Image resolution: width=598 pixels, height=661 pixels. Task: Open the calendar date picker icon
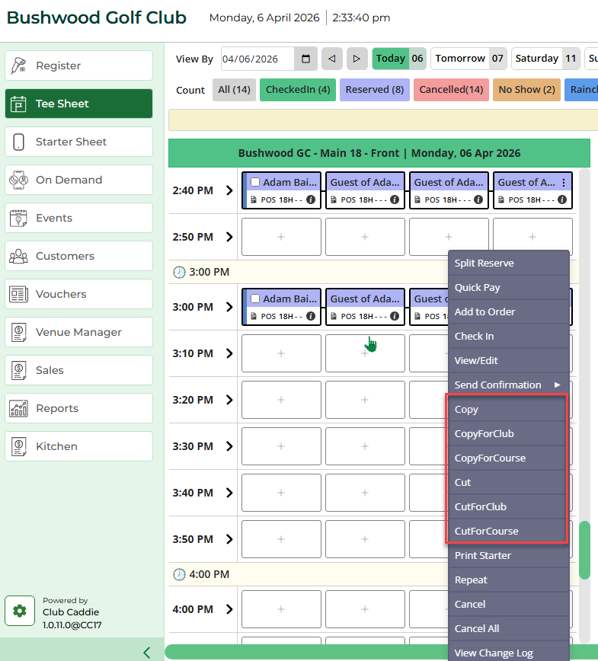coord(305,59)
